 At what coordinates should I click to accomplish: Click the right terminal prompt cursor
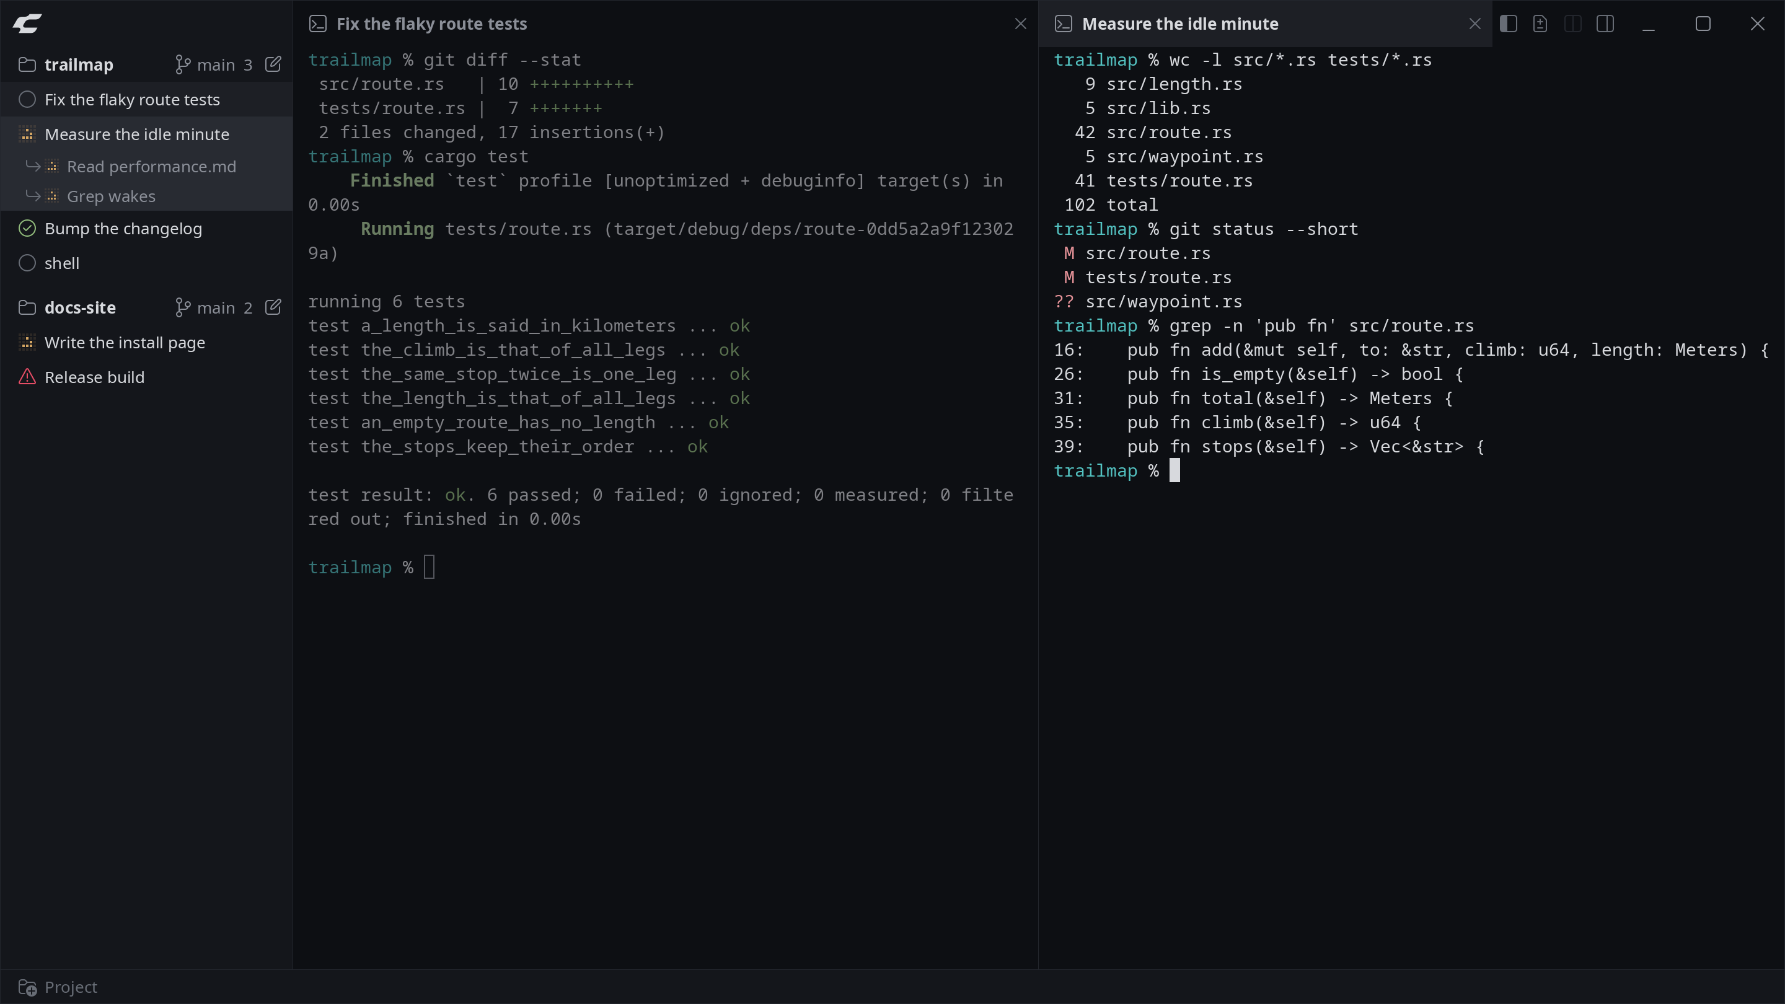1175,470
